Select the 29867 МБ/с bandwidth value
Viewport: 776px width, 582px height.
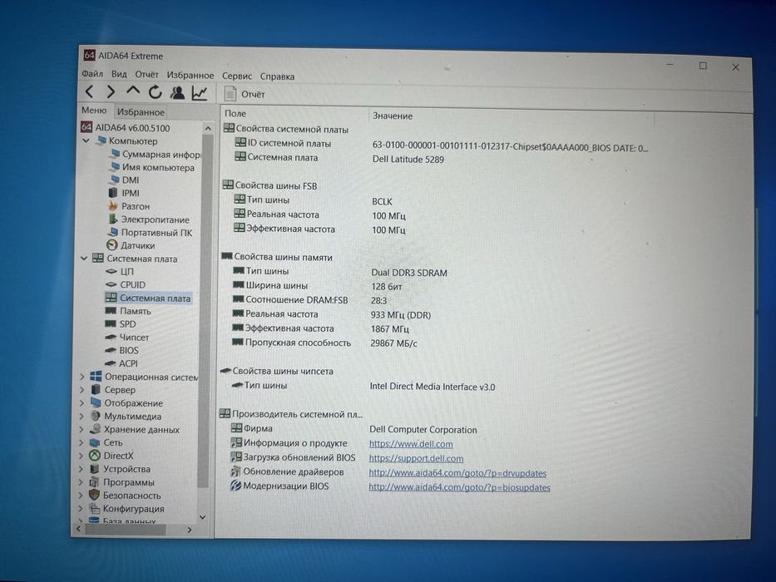click(394, 343)
